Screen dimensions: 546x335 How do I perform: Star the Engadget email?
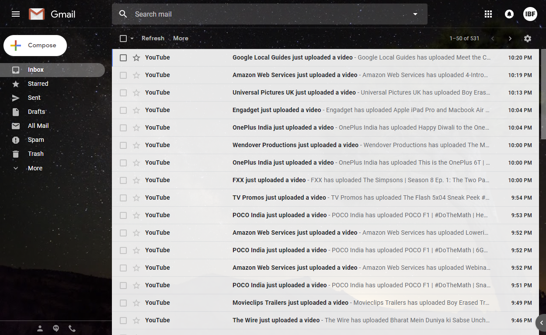[x=136, y=110]
